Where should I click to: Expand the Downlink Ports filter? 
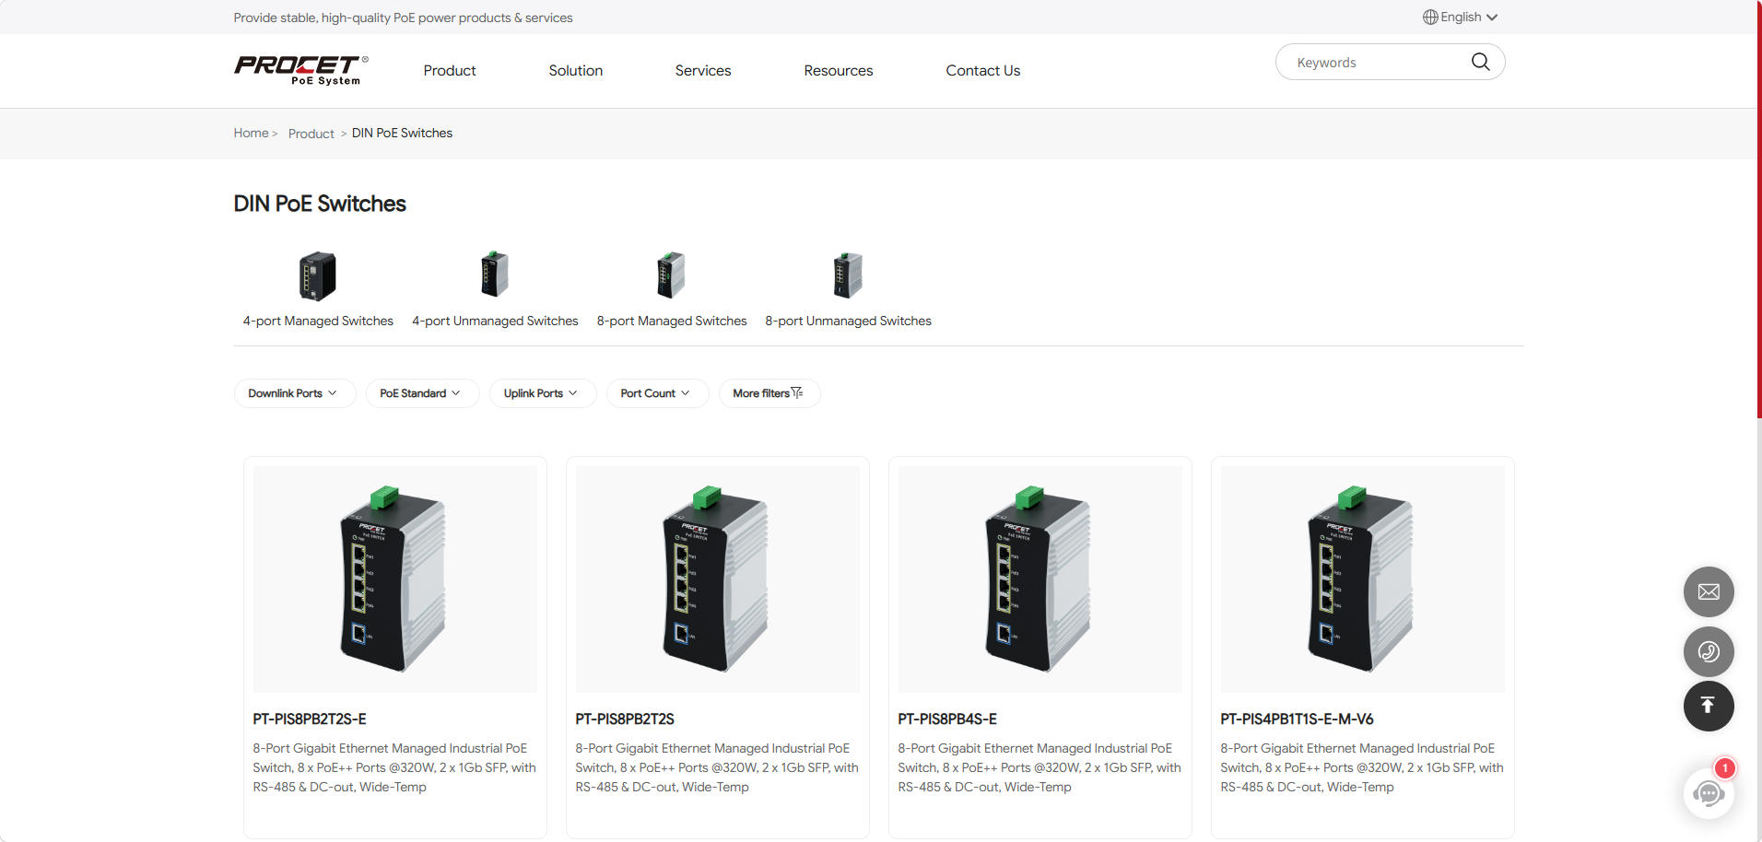tap(295, 393)
